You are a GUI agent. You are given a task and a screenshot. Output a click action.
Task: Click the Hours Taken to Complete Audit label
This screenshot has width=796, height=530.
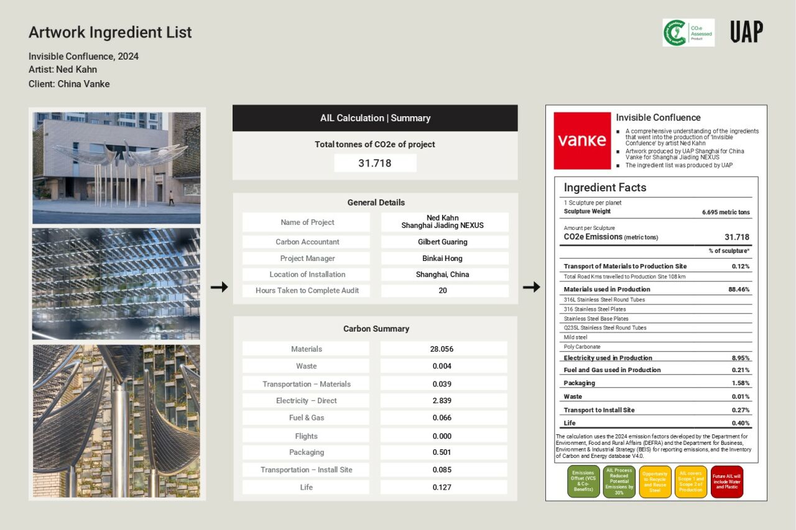click(x=307, y=291)
